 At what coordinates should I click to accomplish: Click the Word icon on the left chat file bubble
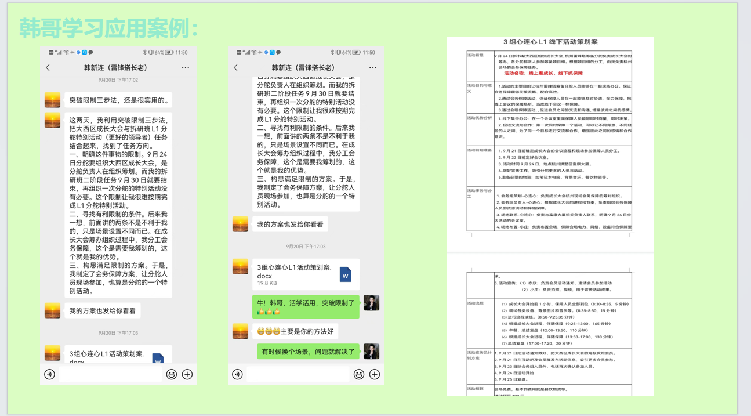[158, 358]
